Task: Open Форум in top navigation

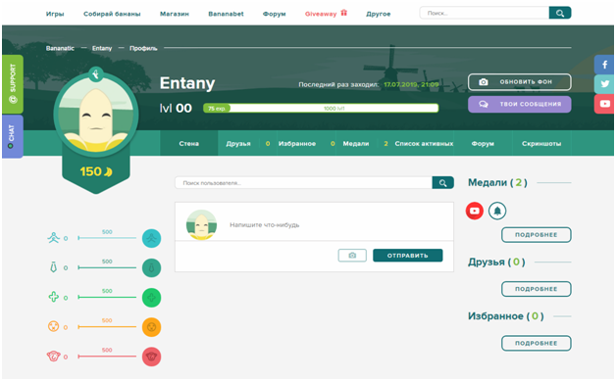Action: [x=275, y=14]
